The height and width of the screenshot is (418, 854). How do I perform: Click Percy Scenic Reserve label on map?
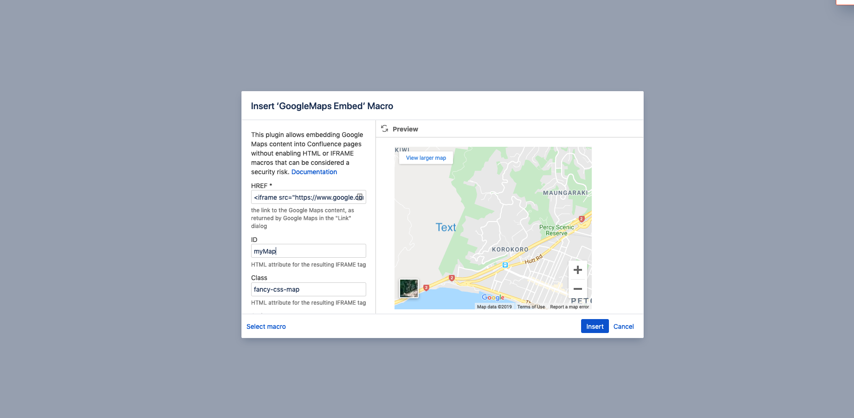tap(556, 230)
